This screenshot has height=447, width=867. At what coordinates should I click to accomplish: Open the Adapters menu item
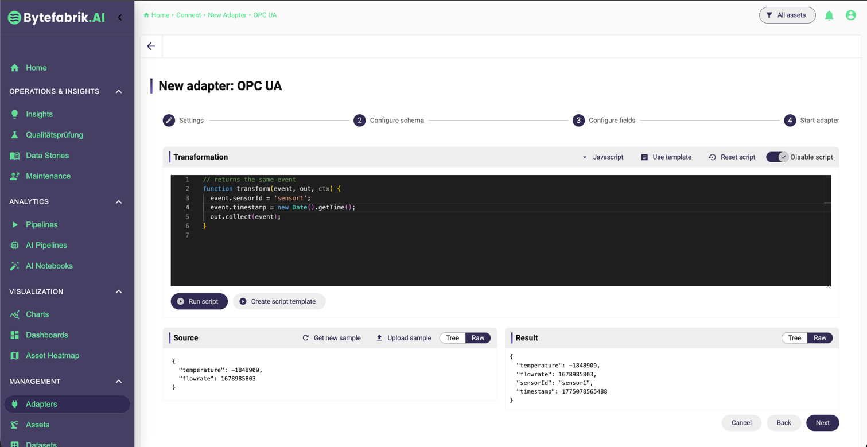(x=41, y=404)
